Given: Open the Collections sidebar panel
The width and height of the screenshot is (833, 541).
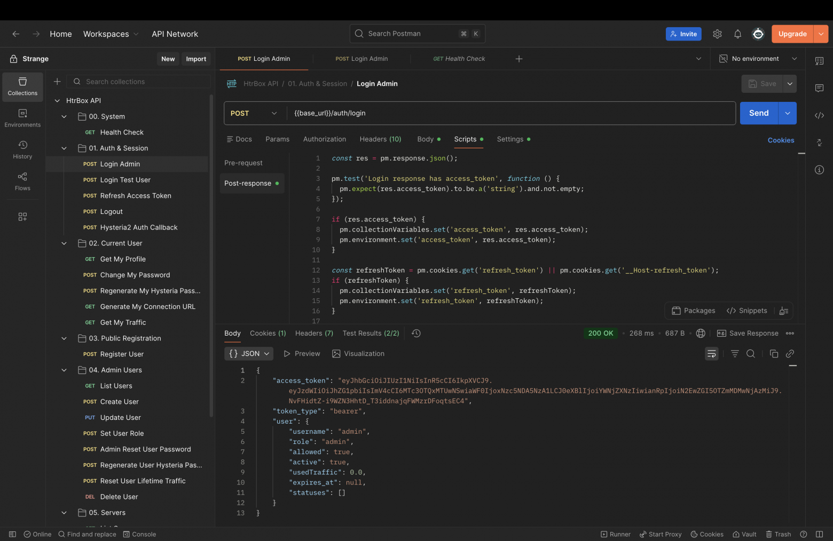Looking at the screenshot, I should point(22,86).
